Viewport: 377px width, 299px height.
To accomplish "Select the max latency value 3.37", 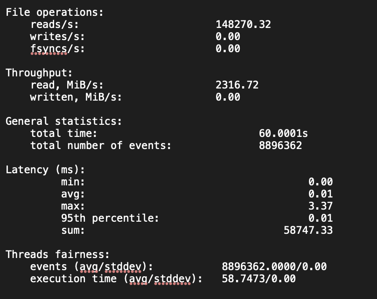I will [321, 206].
